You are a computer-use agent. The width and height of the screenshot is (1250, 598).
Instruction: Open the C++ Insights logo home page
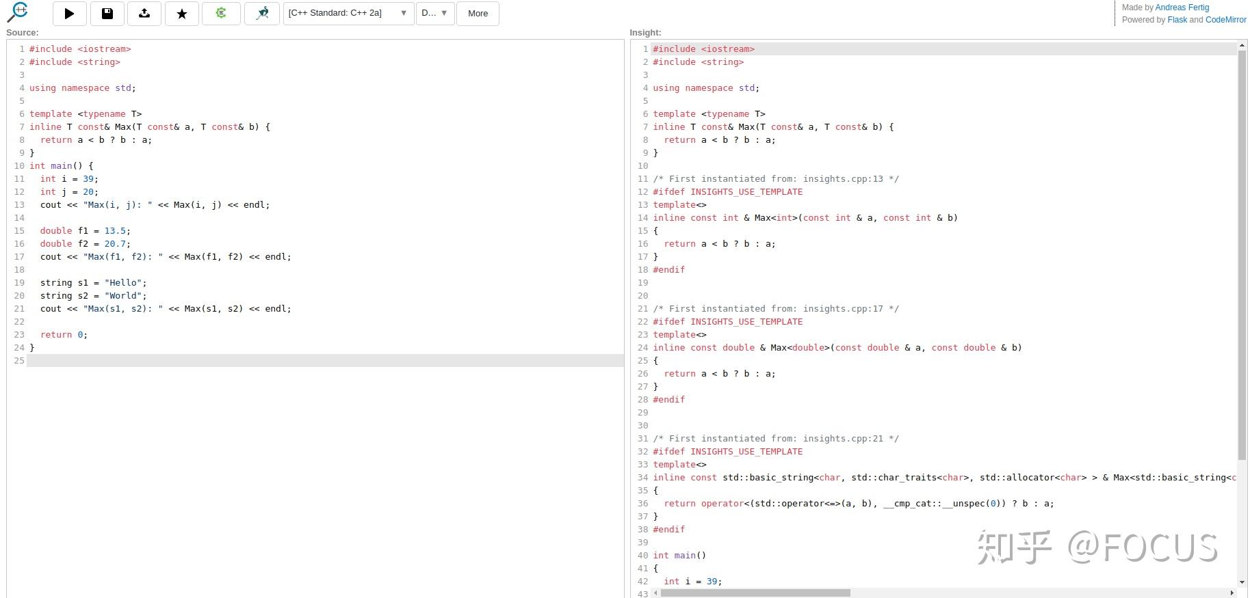[x=18, y=12]
